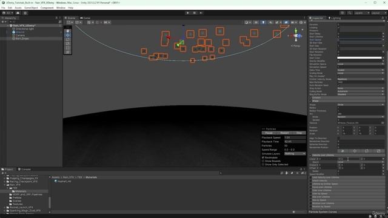This screenshot has width=388, height=218.
Task: Toggle Show Only Selected in Particles overlay
Action: [263, 164]
